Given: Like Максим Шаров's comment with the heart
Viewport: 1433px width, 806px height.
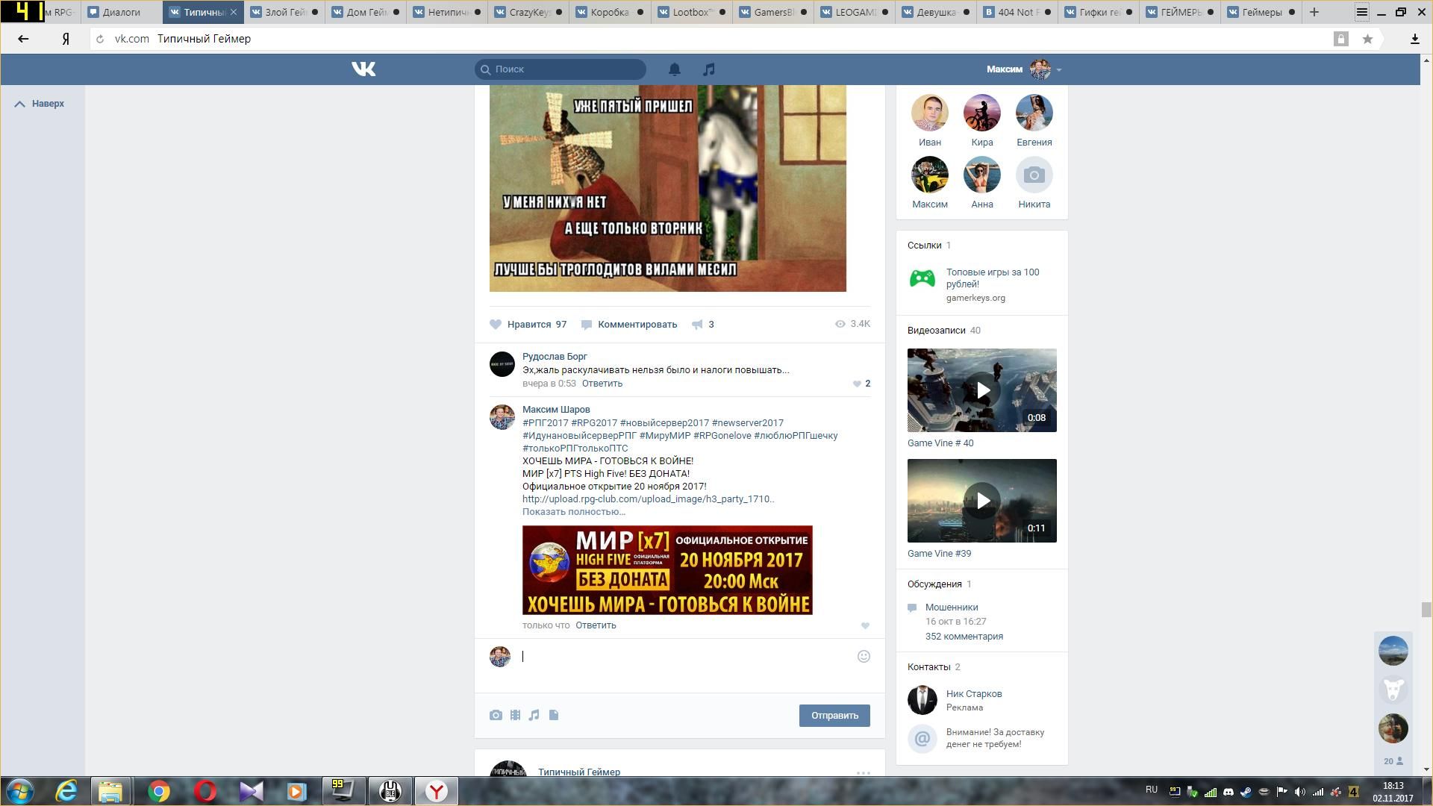Looking at the screenshot, I should [x=865, y=626].
